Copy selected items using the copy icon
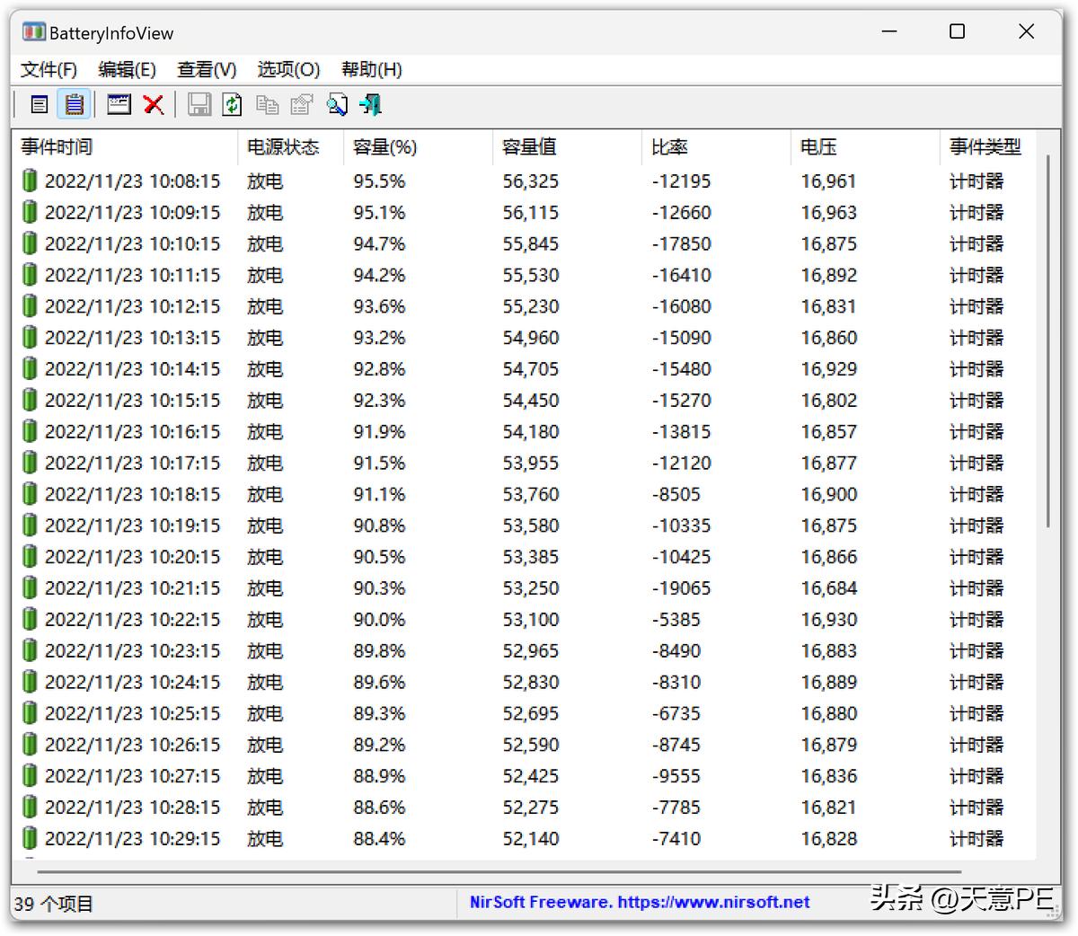 [x=267, y=104]
